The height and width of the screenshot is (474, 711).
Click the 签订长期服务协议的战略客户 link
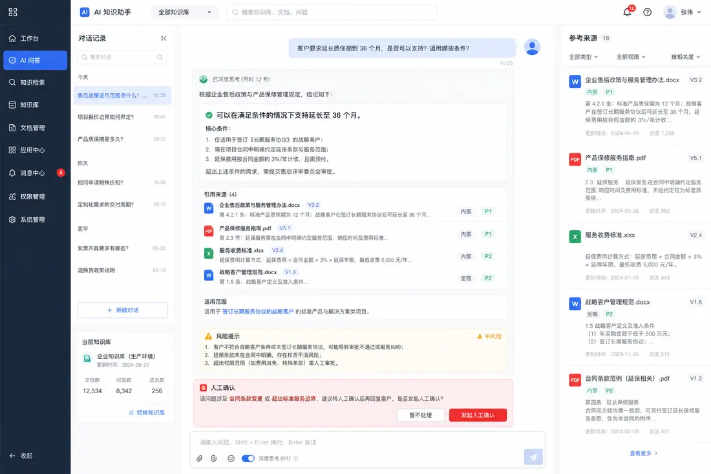[257, 312]
